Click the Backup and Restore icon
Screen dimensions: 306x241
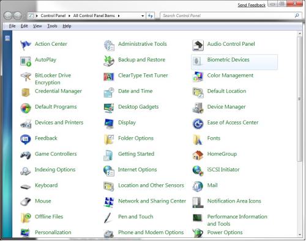pyautogui.click(x=109, y=61)
